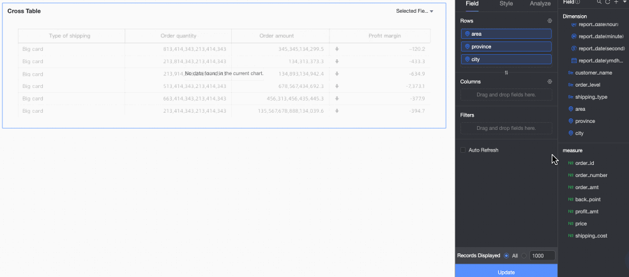Click the city pill in Rows

tap(506, 59)
